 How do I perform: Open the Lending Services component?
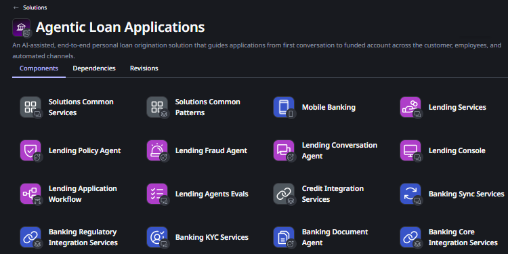(457, 107)
